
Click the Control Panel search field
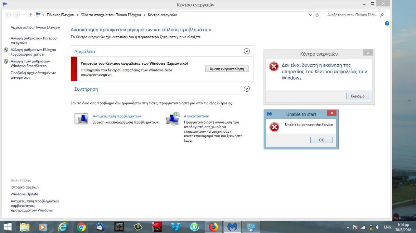pyautogui.click(x=352, y=15)
